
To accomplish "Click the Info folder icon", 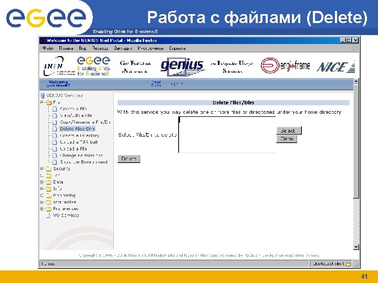I will coord(49,189).
